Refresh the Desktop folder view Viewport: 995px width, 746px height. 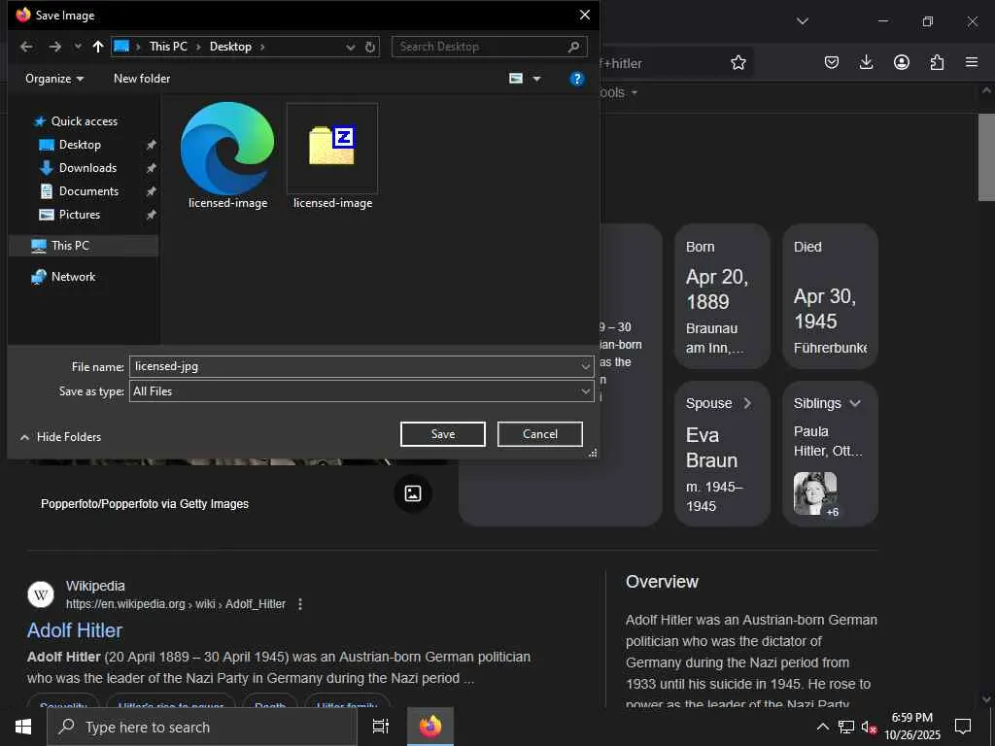pos(370,47)
